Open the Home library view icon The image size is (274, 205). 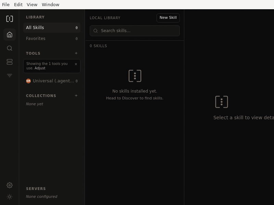10,35
